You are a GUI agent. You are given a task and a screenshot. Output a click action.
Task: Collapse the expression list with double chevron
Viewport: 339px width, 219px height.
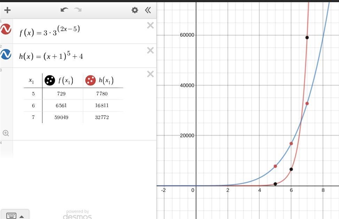148,10
